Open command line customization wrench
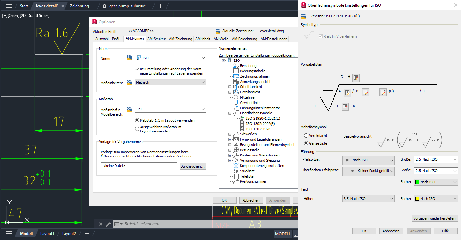This screenshot has height=240, width=461. point(108,224)
